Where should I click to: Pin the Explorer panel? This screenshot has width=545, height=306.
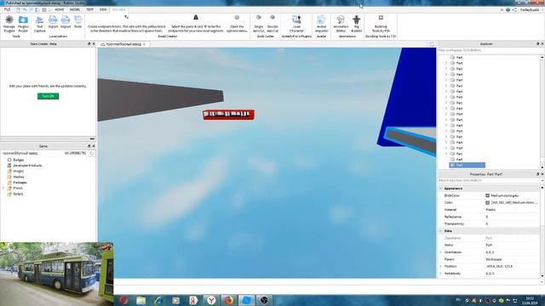(537, 43)
